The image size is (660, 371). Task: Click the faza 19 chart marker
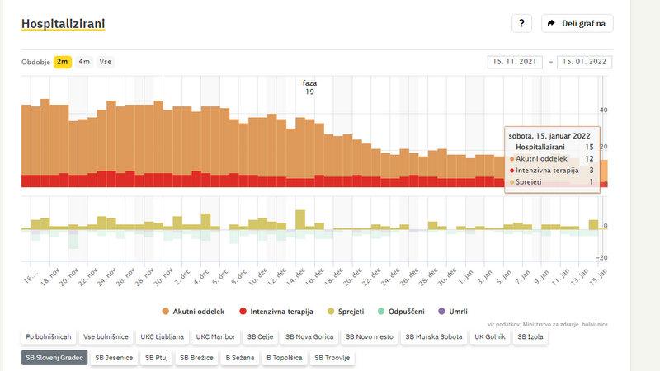(309, 87)
